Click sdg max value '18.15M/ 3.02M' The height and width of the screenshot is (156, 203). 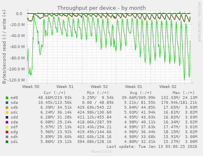181,132
